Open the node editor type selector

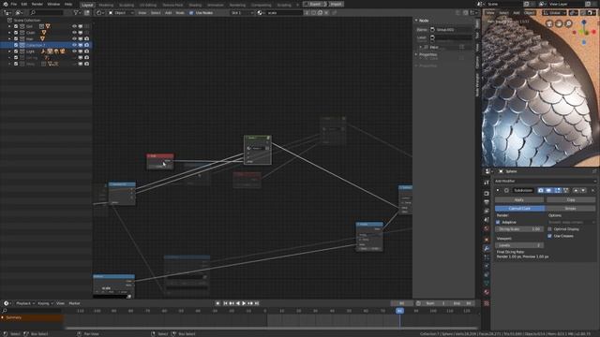click(x=100, y=12)
